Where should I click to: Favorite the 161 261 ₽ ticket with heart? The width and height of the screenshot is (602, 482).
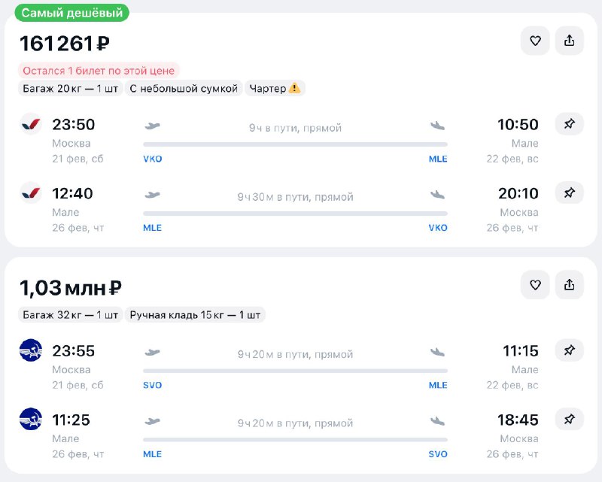535,41
